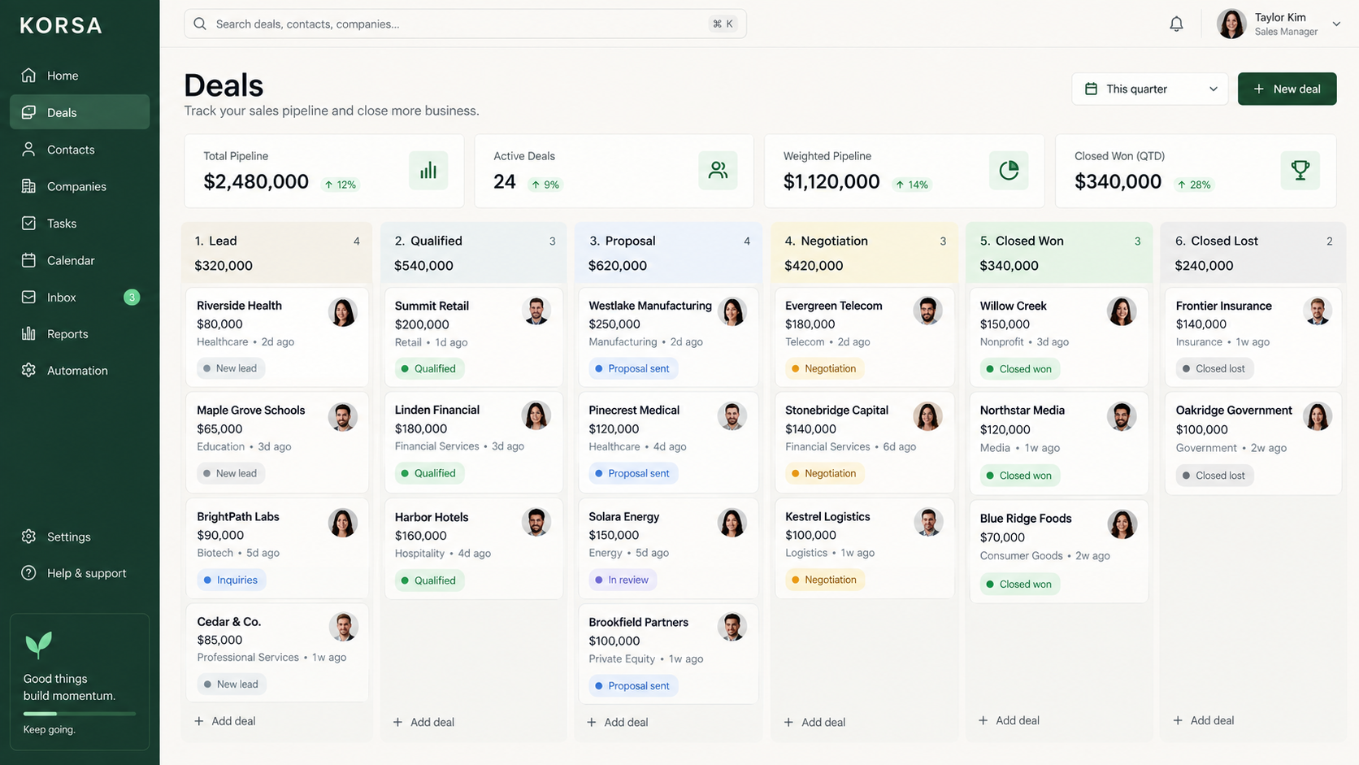This screenshot has width=1359, height=765.
Task: Click the In review tag on Solara Energy
Action: (623, 580)
